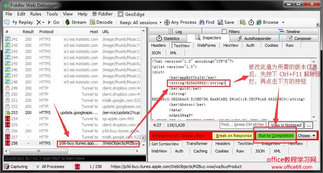
Task: Open the Remove sessions dropdown arrow
Action: (x=43, y=22)
